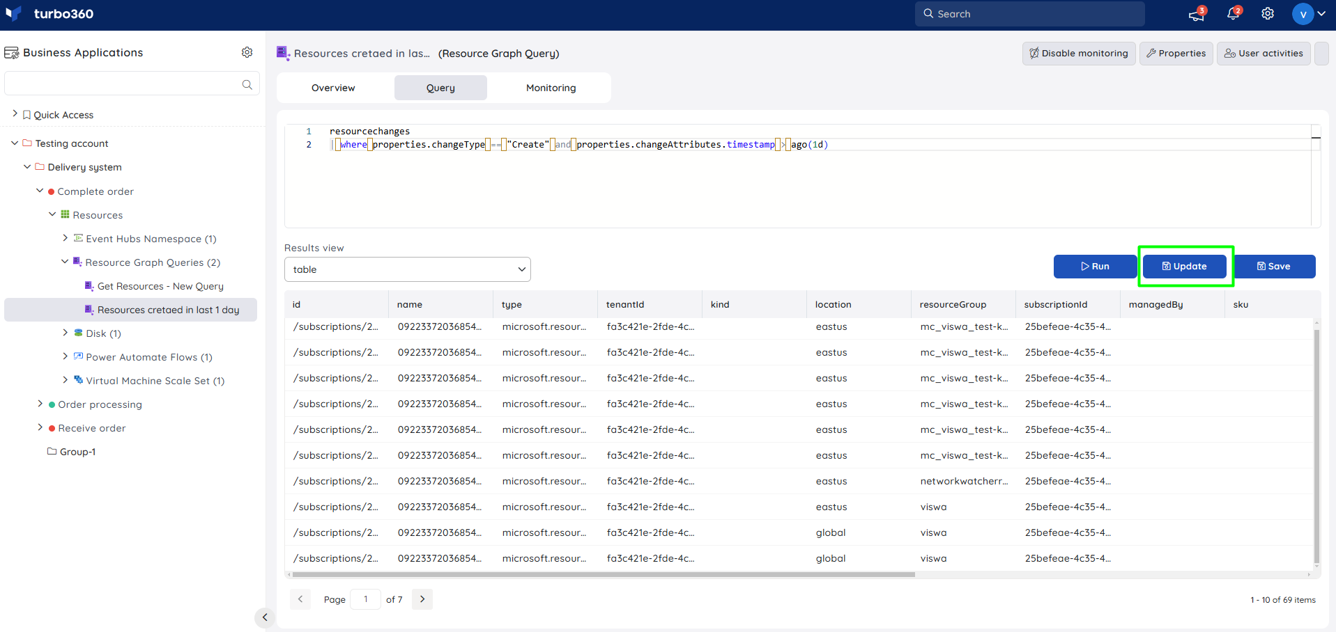Click the resource graph query header icon
Viewport: 1336px width, 632px height.
(x=283, y=53)
